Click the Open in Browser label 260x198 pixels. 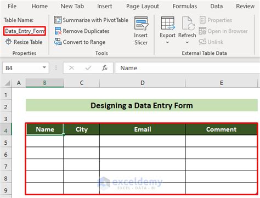pos(228,31)
